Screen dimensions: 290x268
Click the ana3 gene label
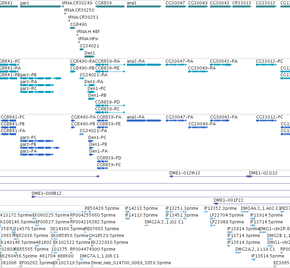coord(132,3)
